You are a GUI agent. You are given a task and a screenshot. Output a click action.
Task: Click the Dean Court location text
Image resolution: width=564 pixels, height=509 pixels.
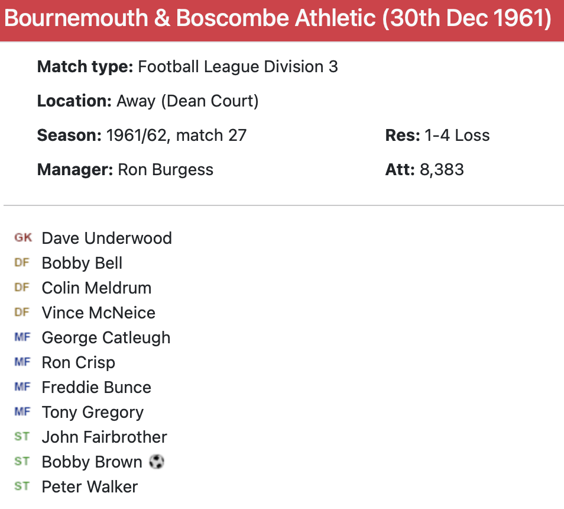[x=187, y=101]
